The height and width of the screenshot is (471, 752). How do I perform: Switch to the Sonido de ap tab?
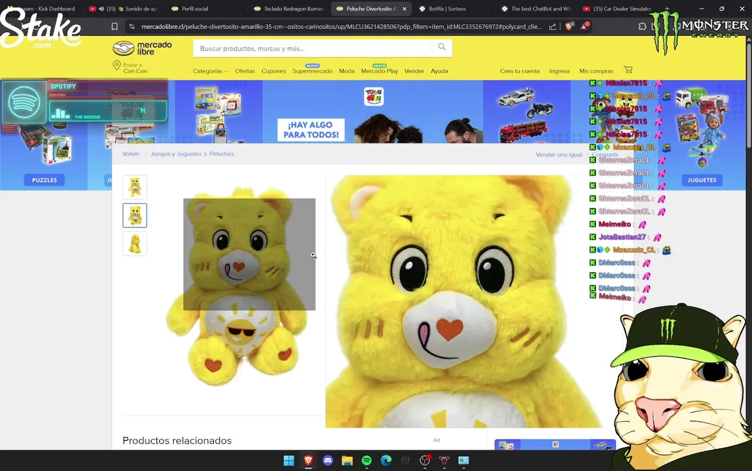point(125,9)
